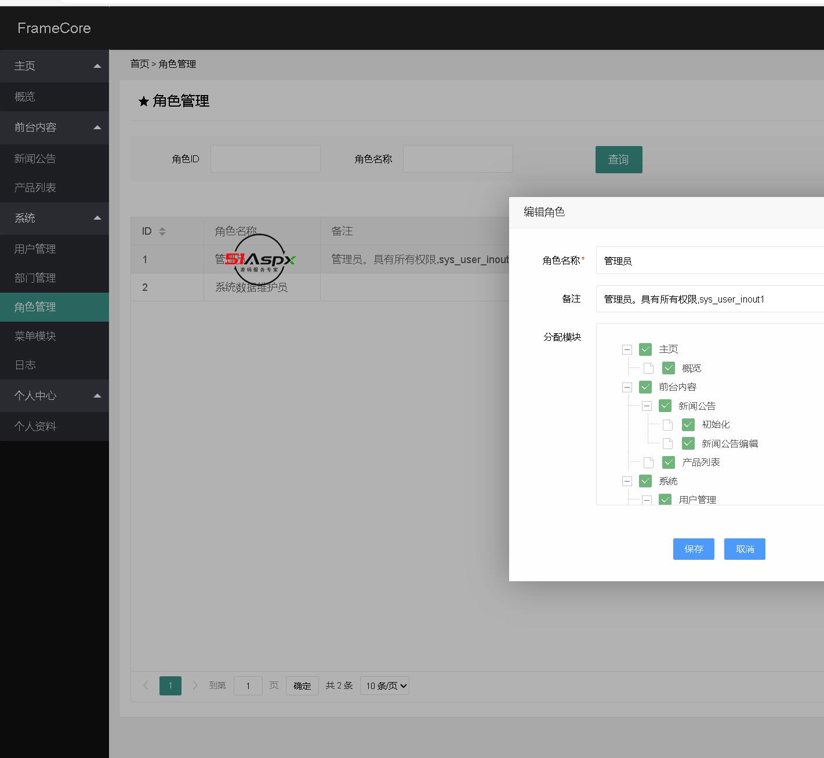Collapse the 主页 sidebar group
The width and height of the screenshot is (824, 758).
coord(55,65)
